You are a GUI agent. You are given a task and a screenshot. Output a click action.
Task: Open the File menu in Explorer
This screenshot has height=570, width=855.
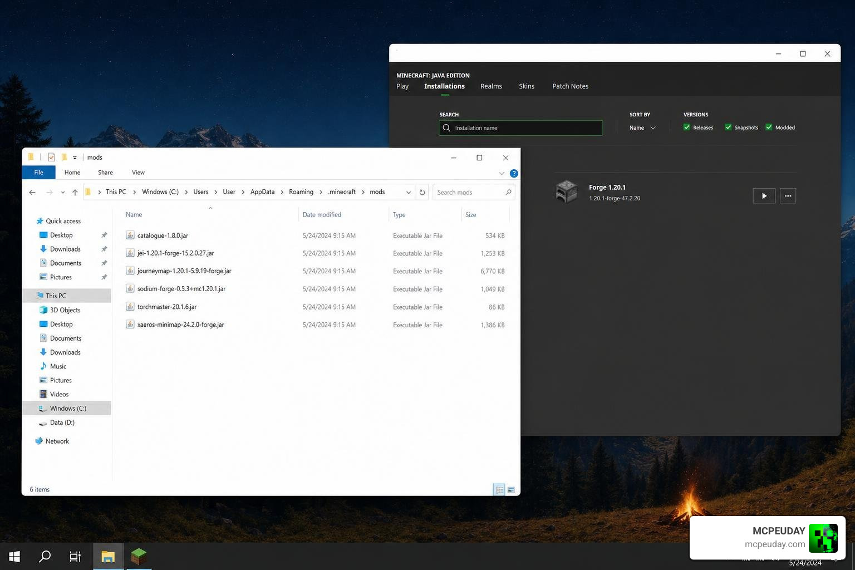coord(38,173)
